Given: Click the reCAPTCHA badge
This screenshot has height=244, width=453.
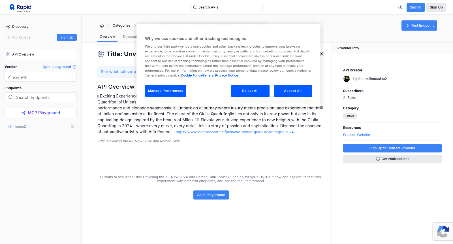Looking at the screenshot, I should click(x=443, y=232).
